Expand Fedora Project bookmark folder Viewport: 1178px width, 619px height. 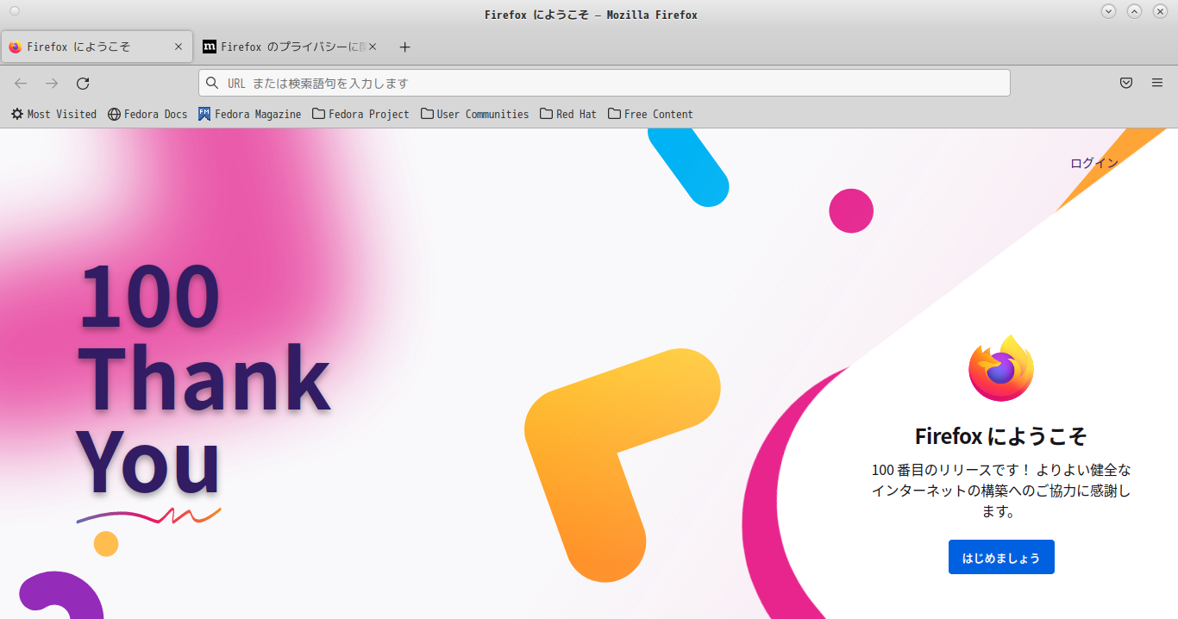pyautogui.click(x=360, y=114)
